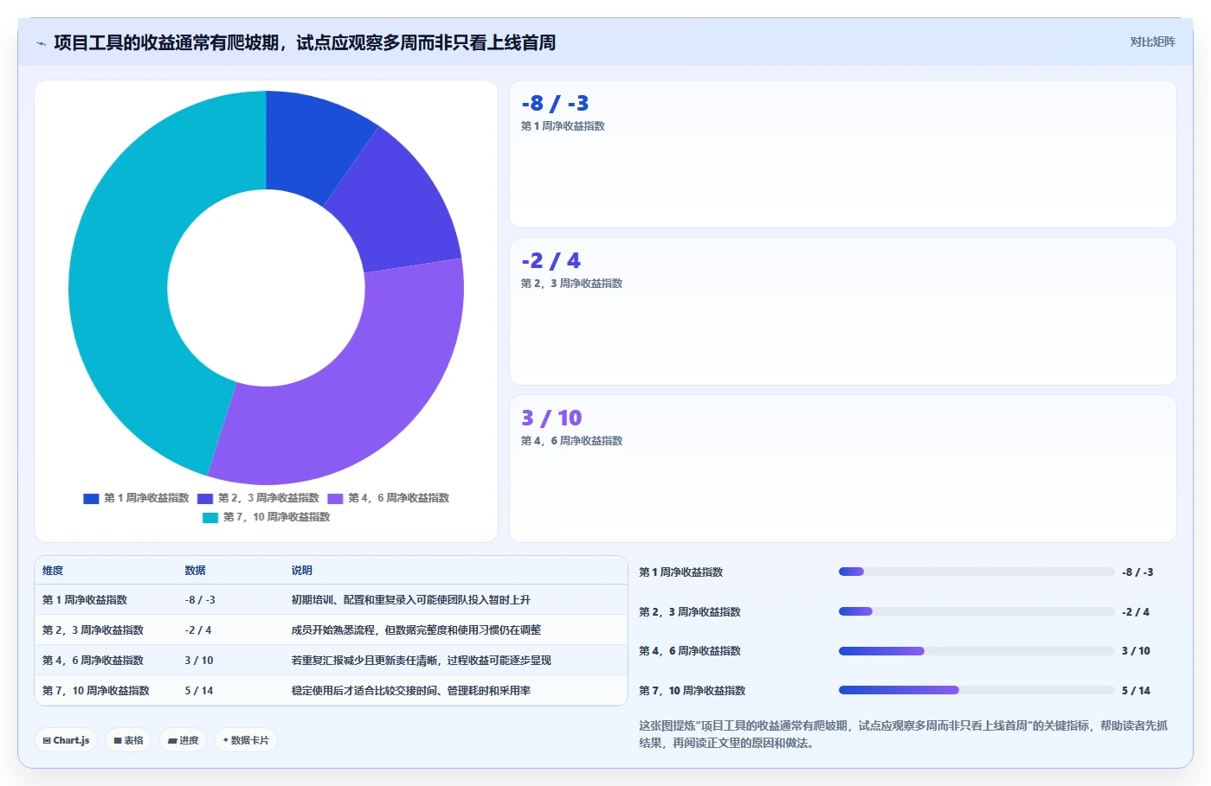
Task: Toggle legend item 第 4，6 周净收益指数
Action: click(x=389, y=498)
